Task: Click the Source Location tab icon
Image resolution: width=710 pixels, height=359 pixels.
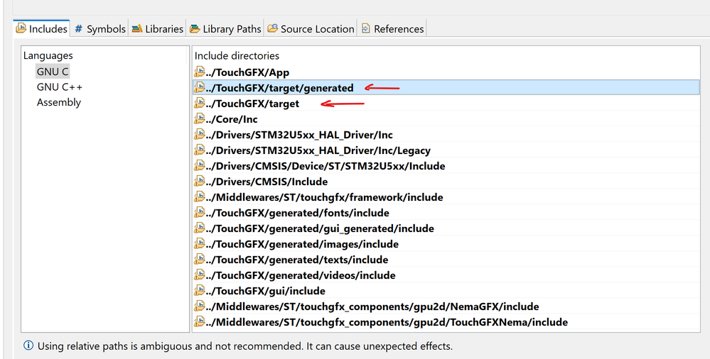Action: [x=273, y=28]
